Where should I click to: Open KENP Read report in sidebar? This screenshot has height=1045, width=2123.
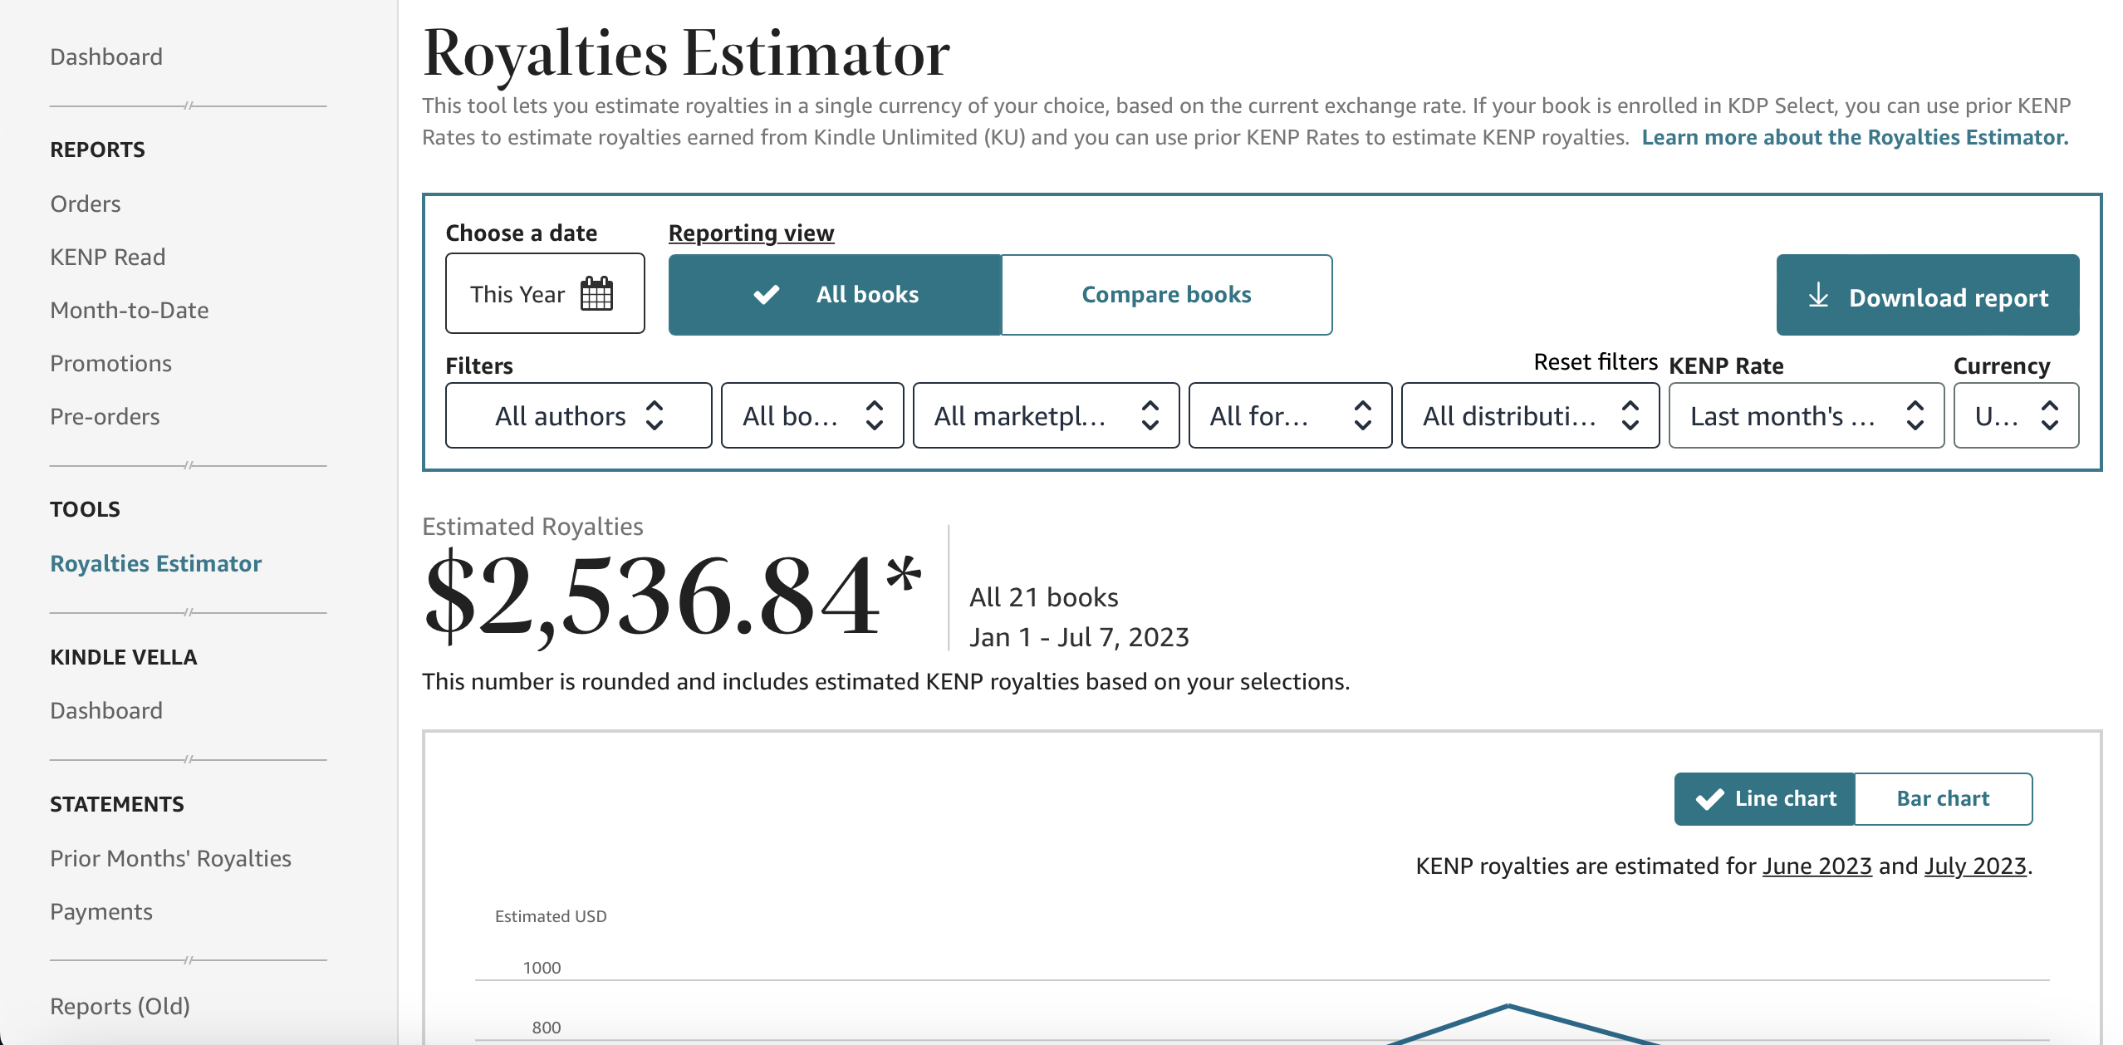coord(108,257)
